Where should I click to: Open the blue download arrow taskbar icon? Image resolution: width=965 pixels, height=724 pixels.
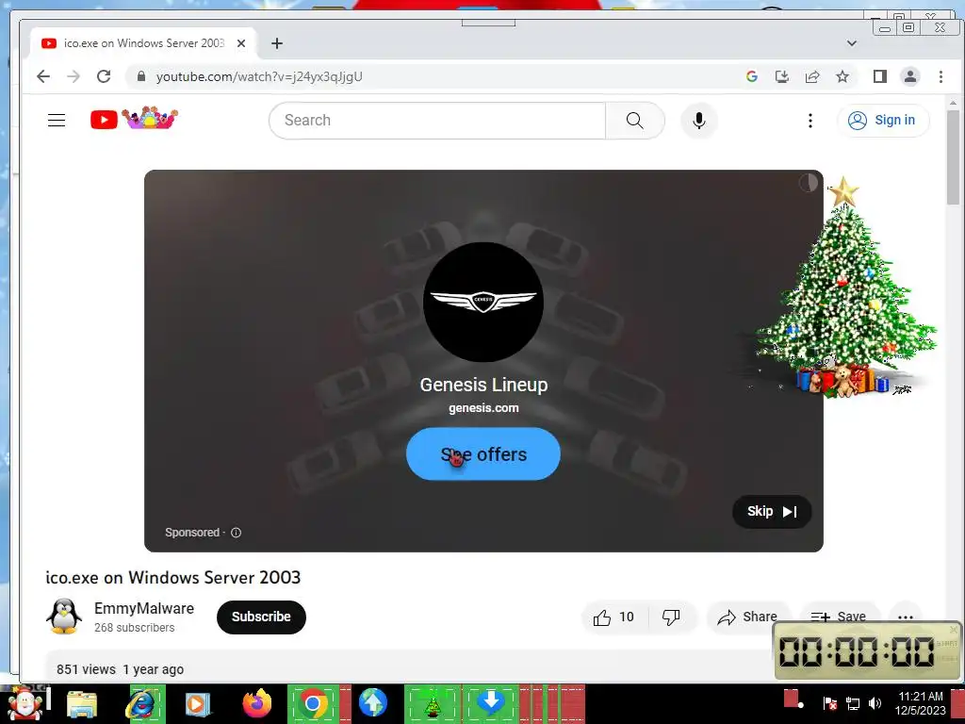point(490,702)
